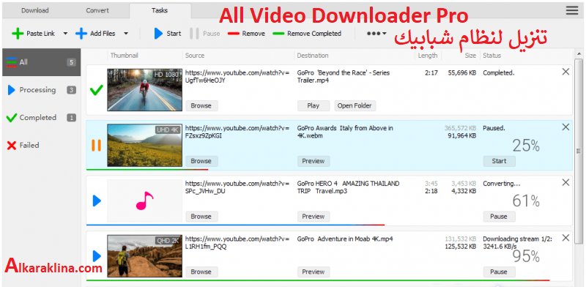The image size is (586, 287).
Task: Remove the Thailand Trip task with X
Action: click(x=565, y=182)
